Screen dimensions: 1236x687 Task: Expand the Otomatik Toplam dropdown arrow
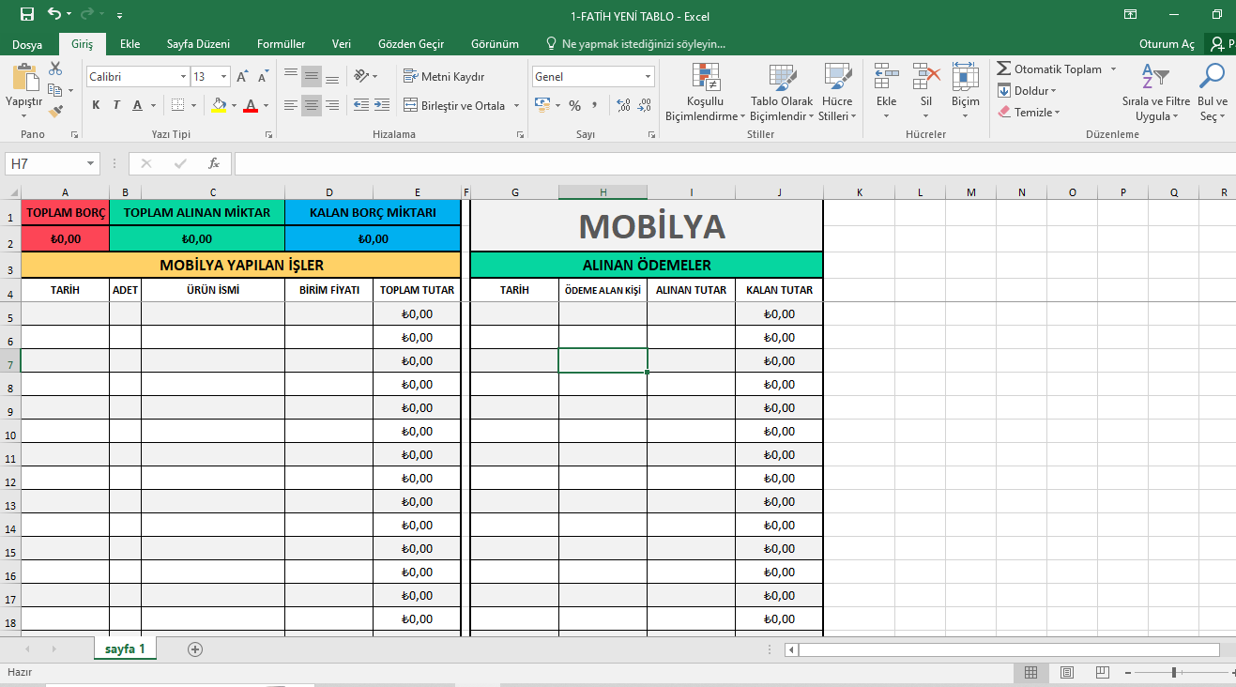click(x=1113, y=69)
